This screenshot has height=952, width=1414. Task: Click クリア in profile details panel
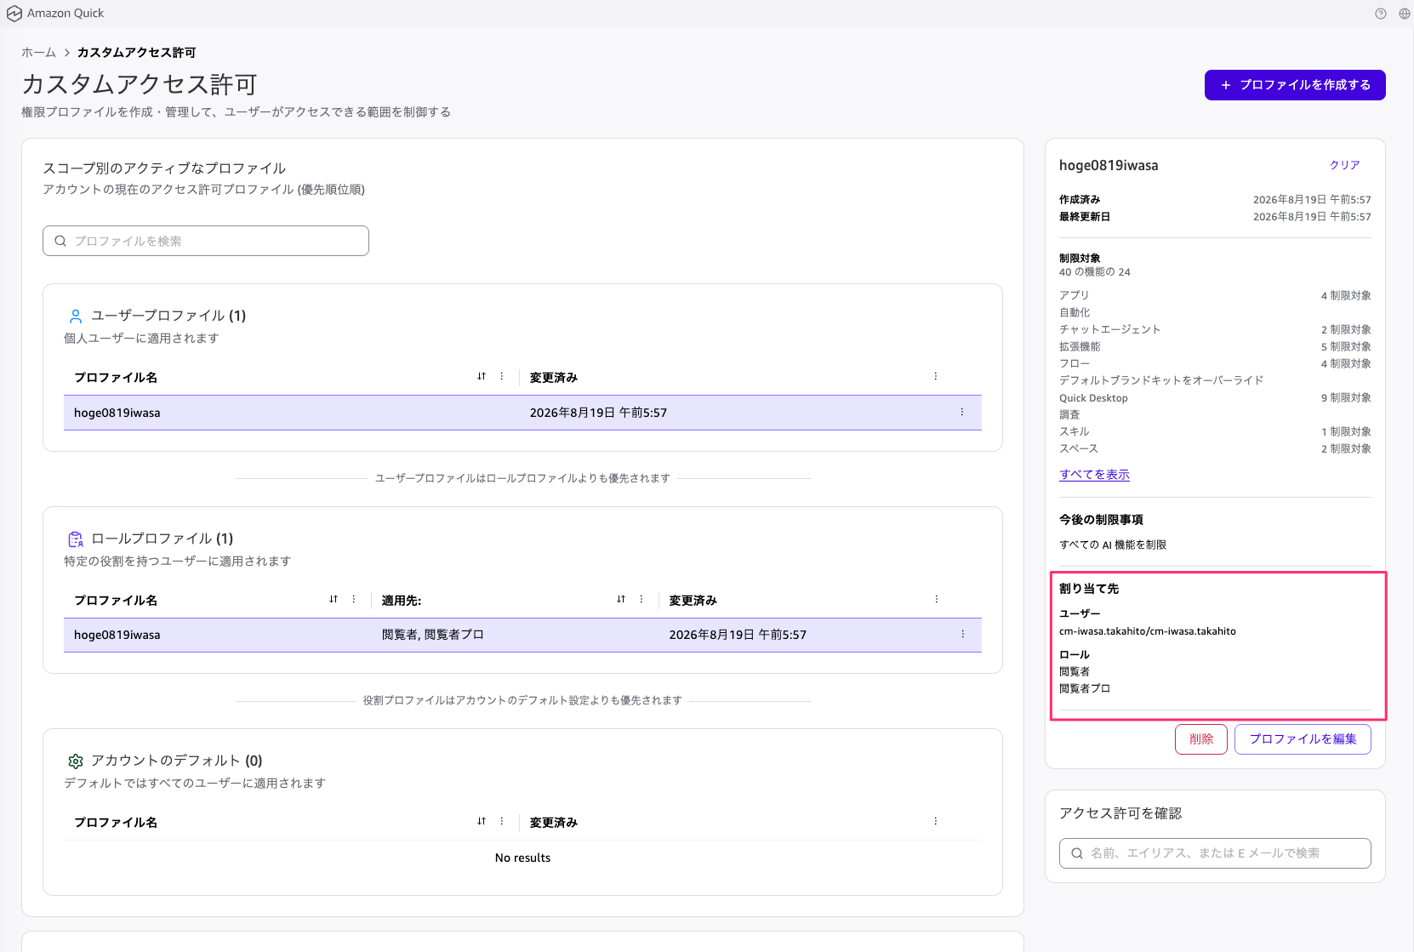1345,165
